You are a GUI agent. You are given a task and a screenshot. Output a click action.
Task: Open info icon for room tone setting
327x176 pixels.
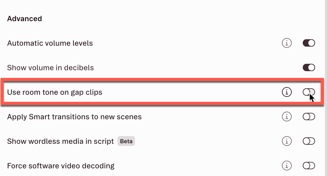pos(287,92)
